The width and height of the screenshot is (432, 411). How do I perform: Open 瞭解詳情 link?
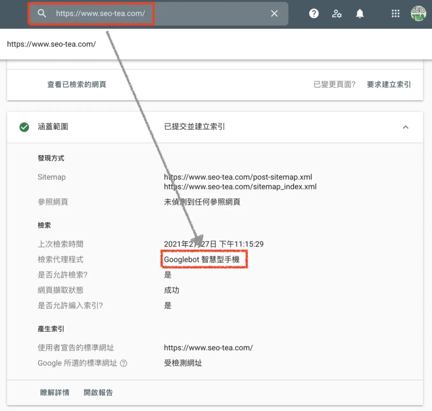click(55, 393)
